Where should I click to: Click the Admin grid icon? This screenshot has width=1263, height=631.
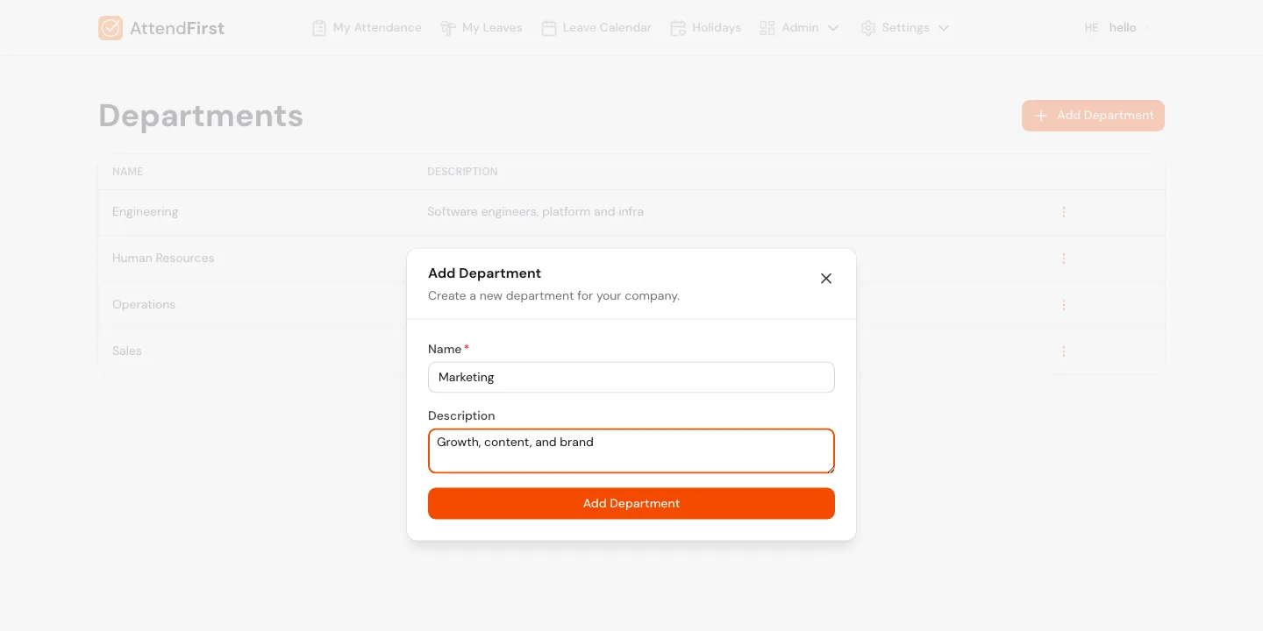768,27
